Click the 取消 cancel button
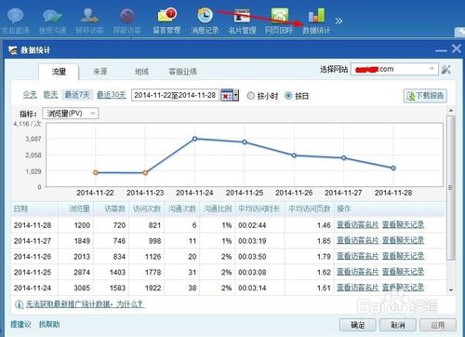The width and height of the screenshot is (465, 337). pos(398,325)
